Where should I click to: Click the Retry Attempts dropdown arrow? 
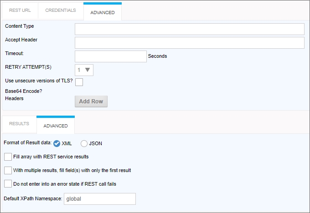click(88, 70)
